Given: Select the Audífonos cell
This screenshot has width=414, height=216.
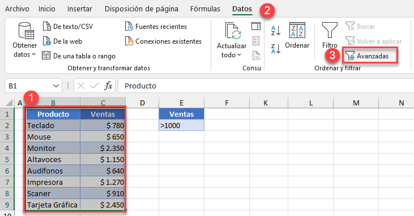Looking at the screenshot, I should (x=53, y=171).
